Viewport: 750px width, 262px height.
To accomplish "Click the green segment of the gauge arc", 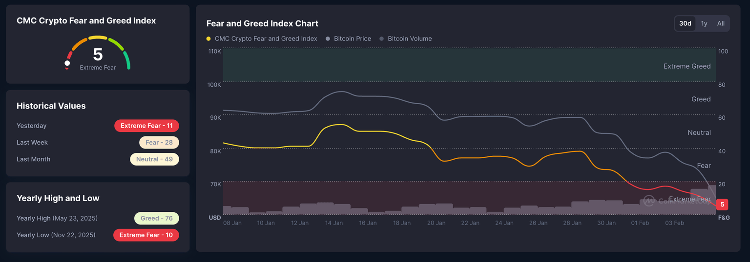I will pos(127,60).
